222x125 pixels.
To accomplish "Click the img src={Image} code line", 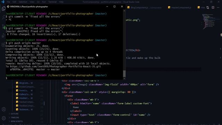I will 112,84.
